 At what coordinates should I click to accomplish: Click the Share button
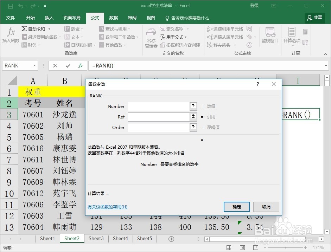point(314,18)
